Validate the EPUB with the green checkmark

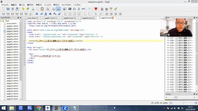pyautogui.click(x=115, y=9)
